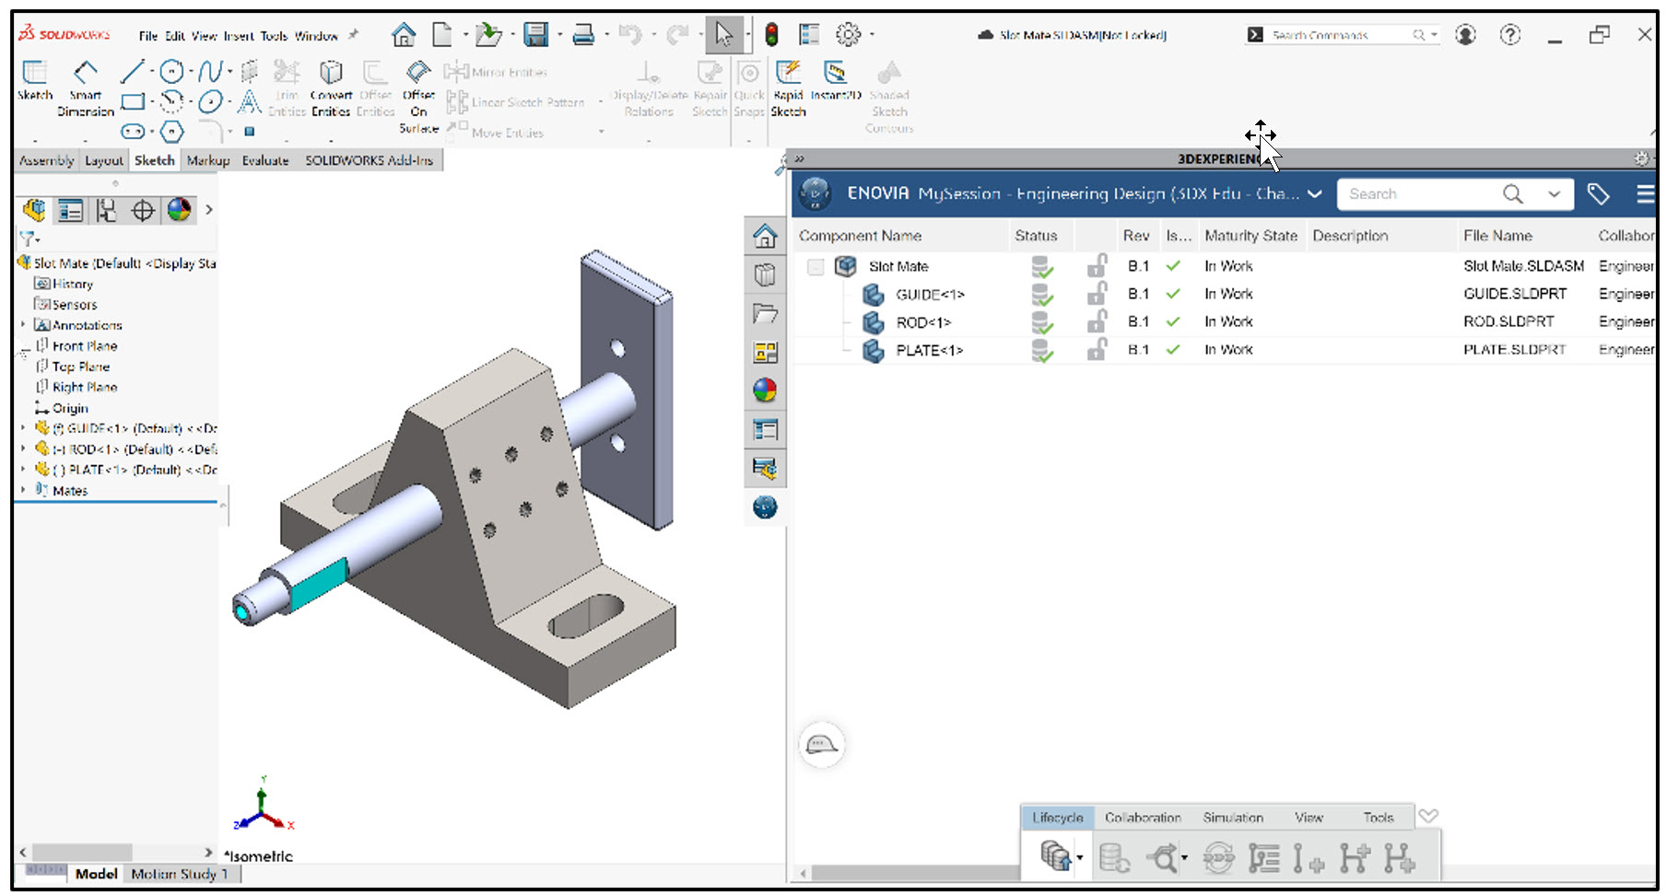Toggle the lock icon on the PLATE row
1667x896 pixels.
point(1097,350)
